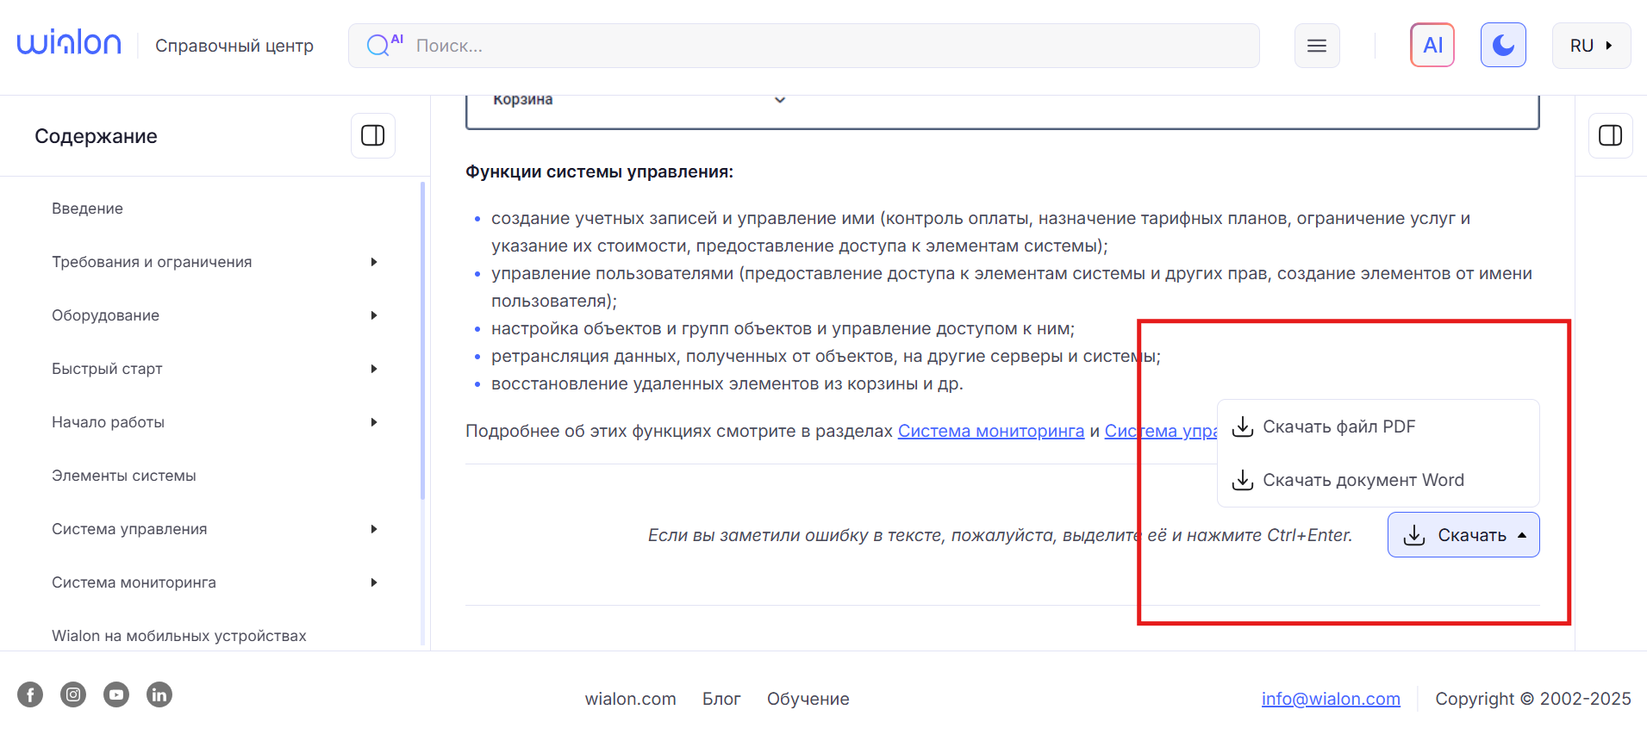Click Функции системы управления heading

[x=599, y=171]
